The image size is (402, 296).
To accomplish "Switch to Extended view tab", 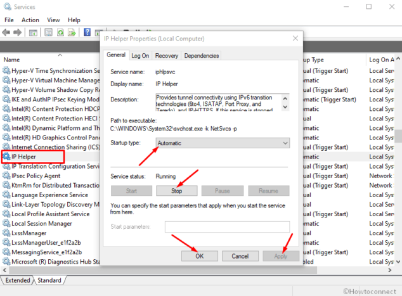I will click(18, 280).
